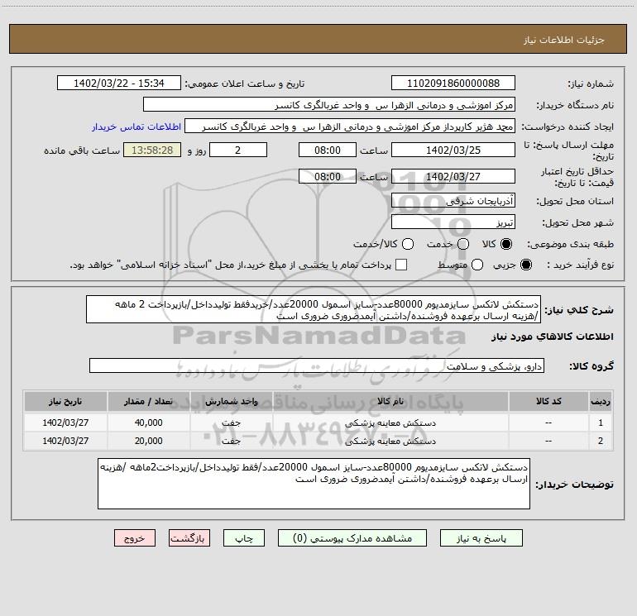Click the بازگشت back button
The height and width of the screenshot is (616, 637).
pos(189,538)
